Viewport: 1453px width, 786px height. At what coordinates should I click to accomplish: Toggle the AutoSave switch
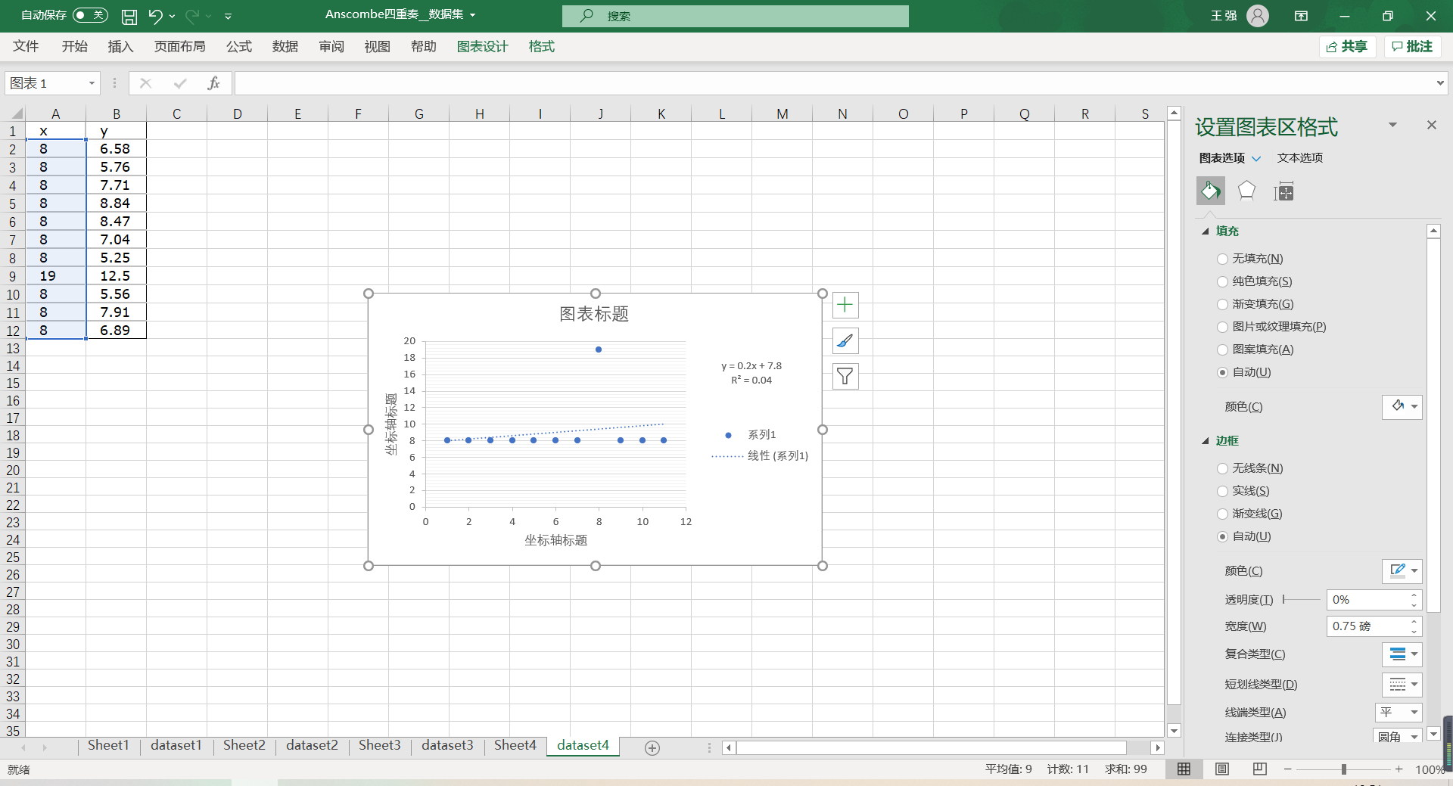pyautogui.click(x=90, y=15)
